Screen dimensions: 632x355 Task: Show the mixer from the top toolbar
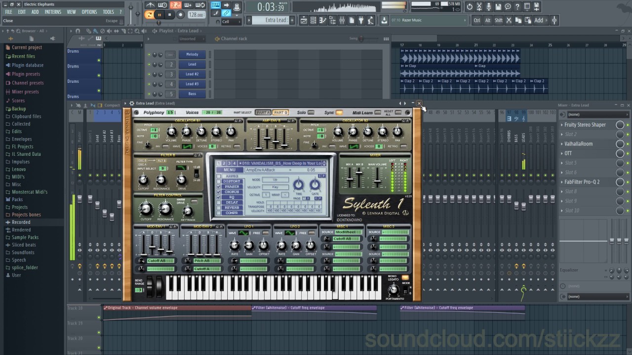click(x=342, y=20)
